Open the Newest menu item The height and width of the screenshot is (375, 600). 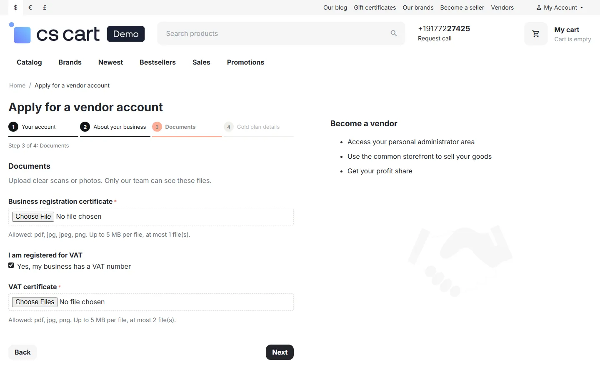(110, 62)
